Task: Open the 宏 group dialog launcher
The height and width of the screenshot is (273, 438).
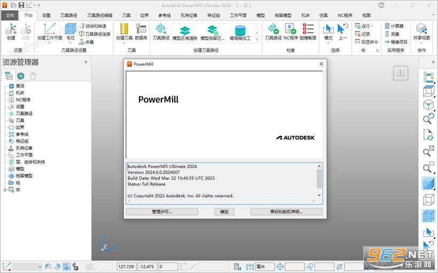Action: coord(377,51)
